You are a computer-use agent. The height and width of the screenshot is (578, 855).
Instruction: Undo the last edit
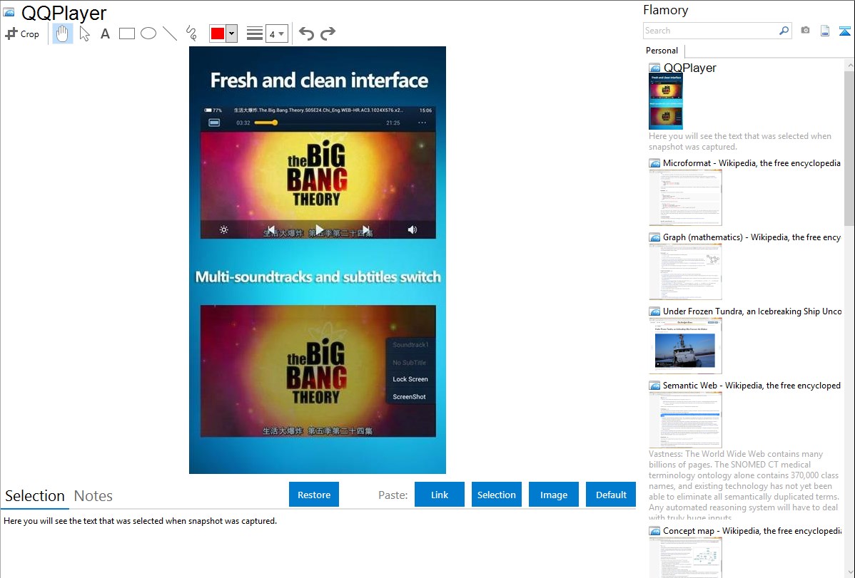tap(306, 33)
